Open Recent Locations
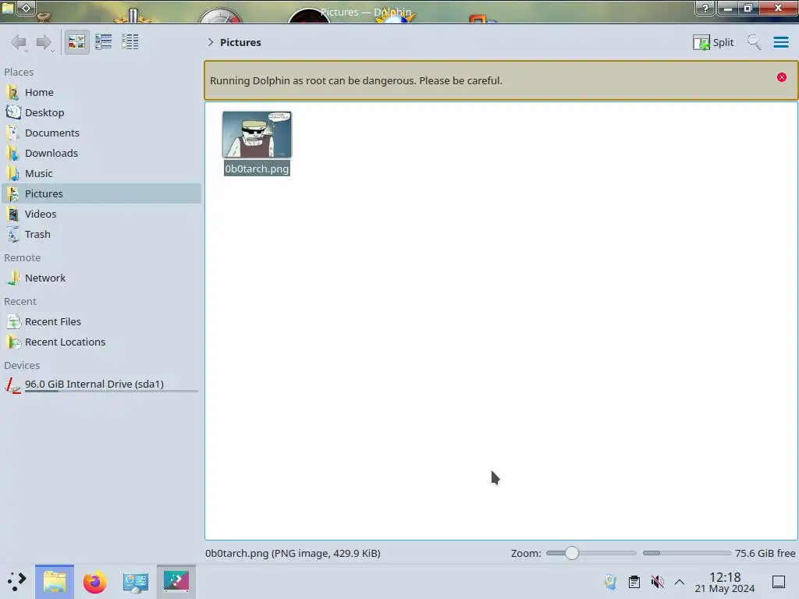Screen dimensions: 799x599 [101, 342]
